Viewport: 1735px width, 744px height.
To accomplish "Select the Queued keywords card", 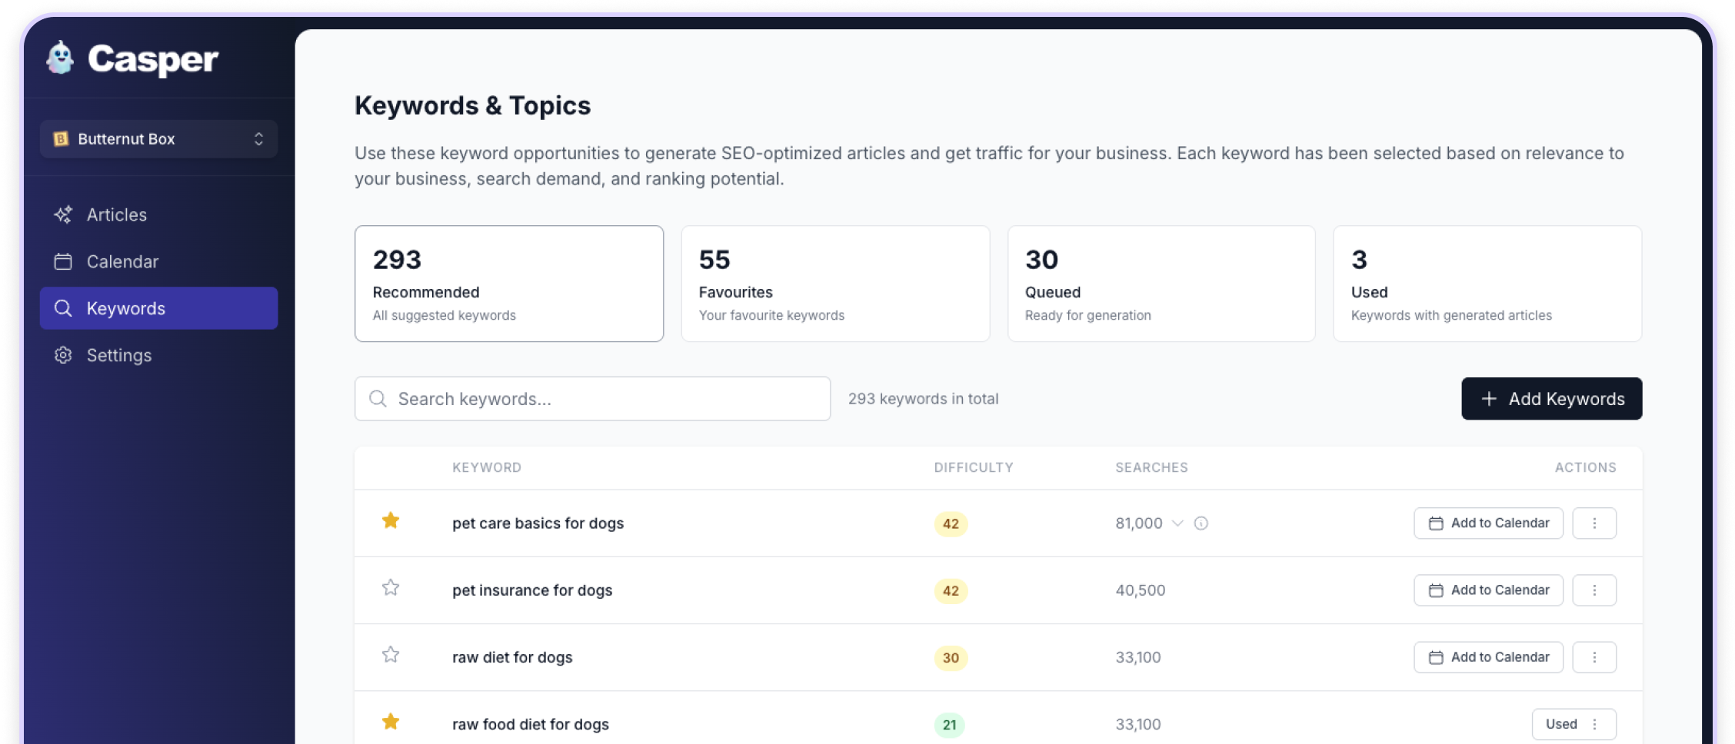I will coord(1161,284).
